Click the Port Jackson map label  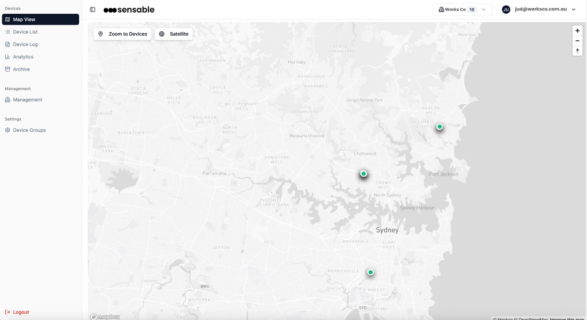pyautogui.click(x=444, y=174)
